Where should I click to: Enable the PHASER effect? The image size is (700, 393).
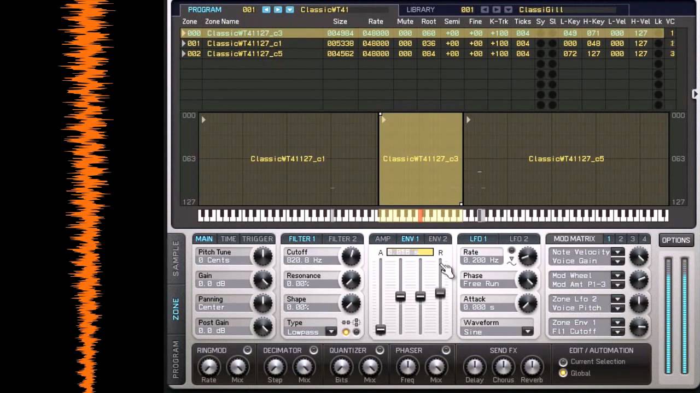tap(446, 350)
